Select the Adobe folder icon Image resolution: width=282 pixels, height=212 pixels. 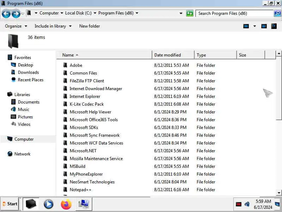click(65, 65)
